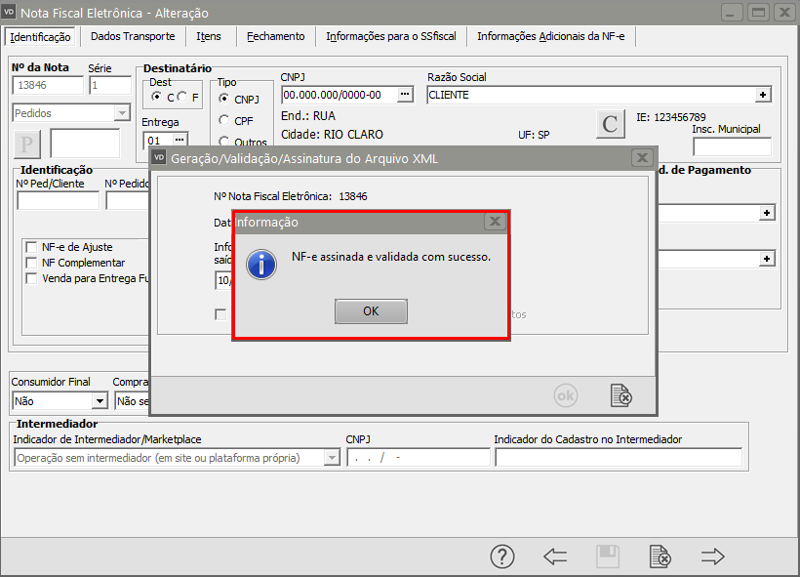Open CNPJ lookup ellipsis button
The image size is (800, 577).
tap(405, 95)
